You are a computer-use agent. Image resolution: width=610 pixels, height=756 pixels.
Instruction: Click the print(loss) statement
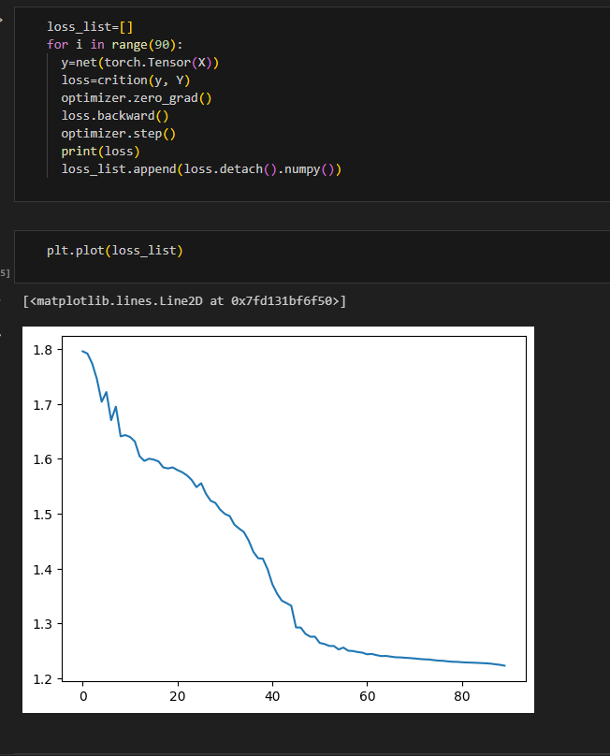coord(100,152)
